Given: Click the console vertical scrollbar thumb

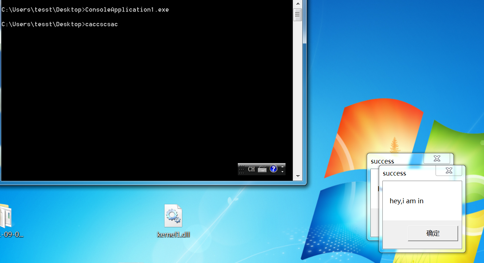Looking at the screenshot, I should click(x=298, y=15).
